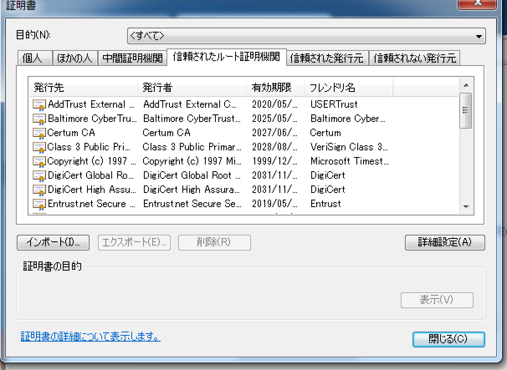Click the Baltimore Cyber... friendly name cell

(x=348, y=119)
